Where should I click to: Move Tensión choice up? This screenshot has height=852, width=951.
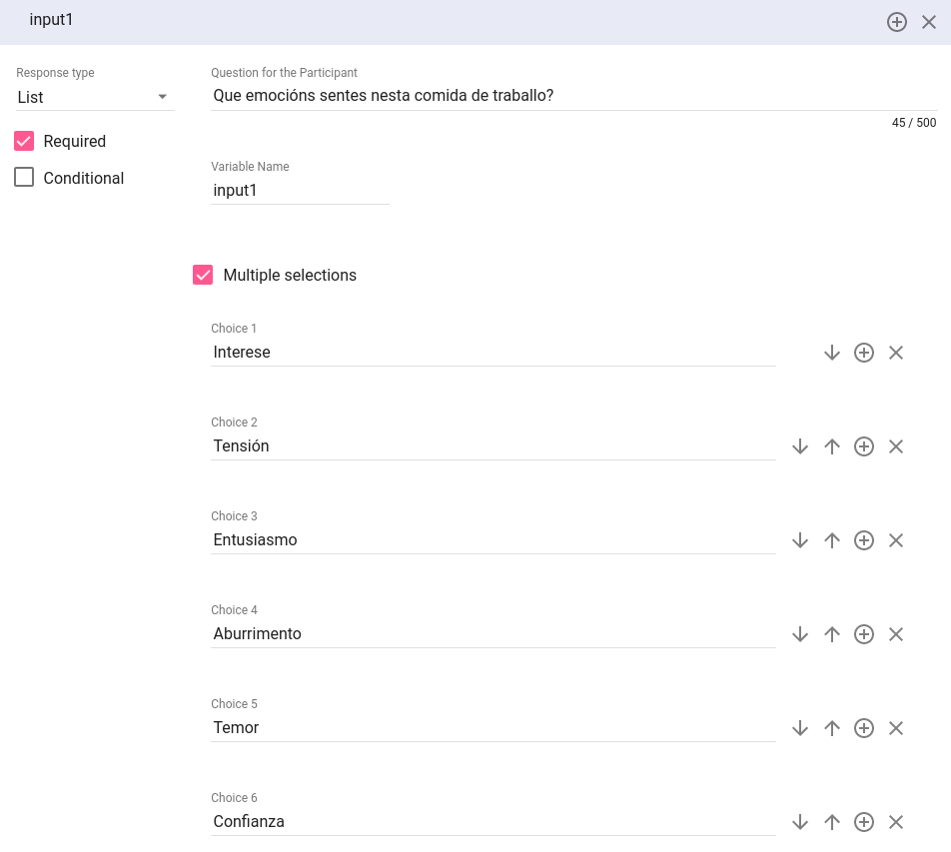[x=831, y=446]
